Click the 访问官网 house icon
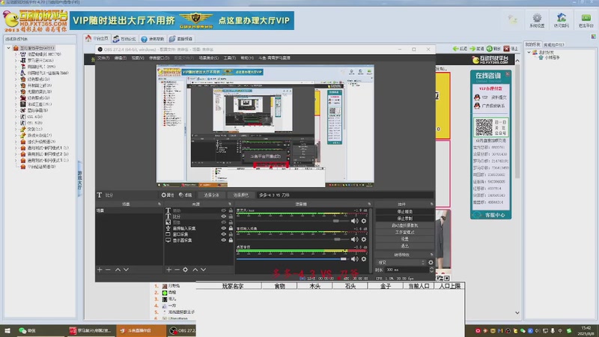The height and width of the screenshot is (337, 599). pos(561,20)
